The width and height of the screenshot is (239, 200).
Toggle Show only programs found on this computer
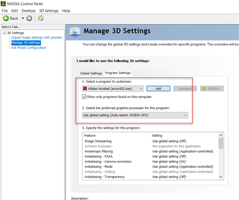pyautogui.click(x=84, y=97)
